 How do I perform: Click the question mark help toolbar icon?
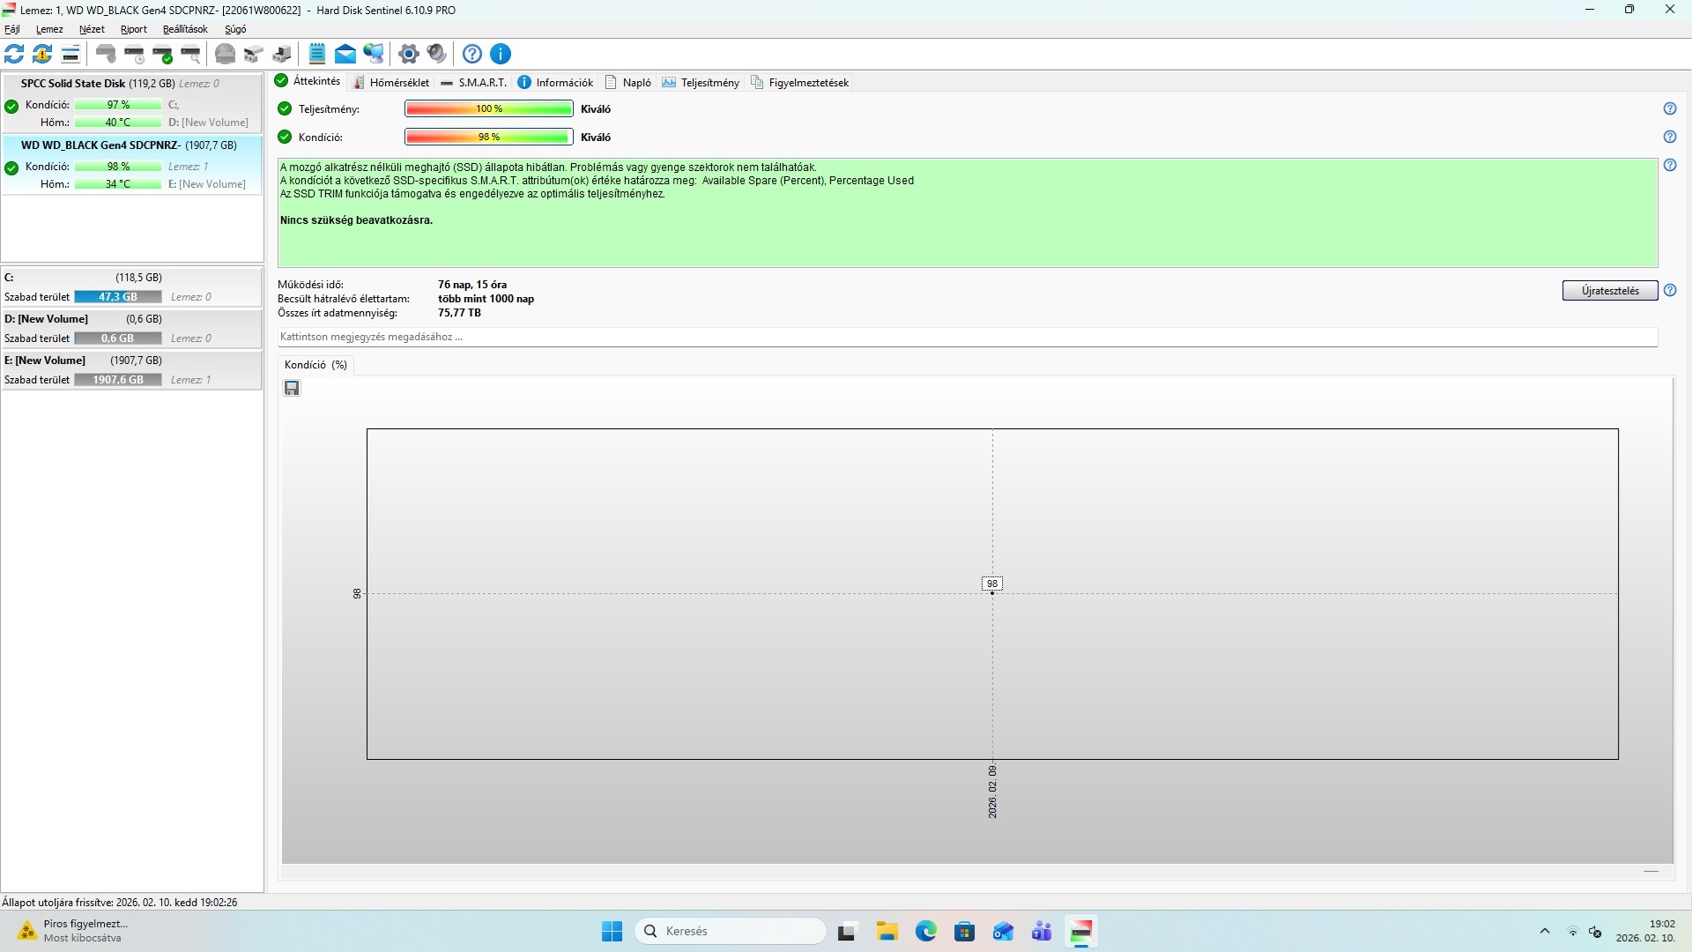pyautogui.click(x=472, y=54)
